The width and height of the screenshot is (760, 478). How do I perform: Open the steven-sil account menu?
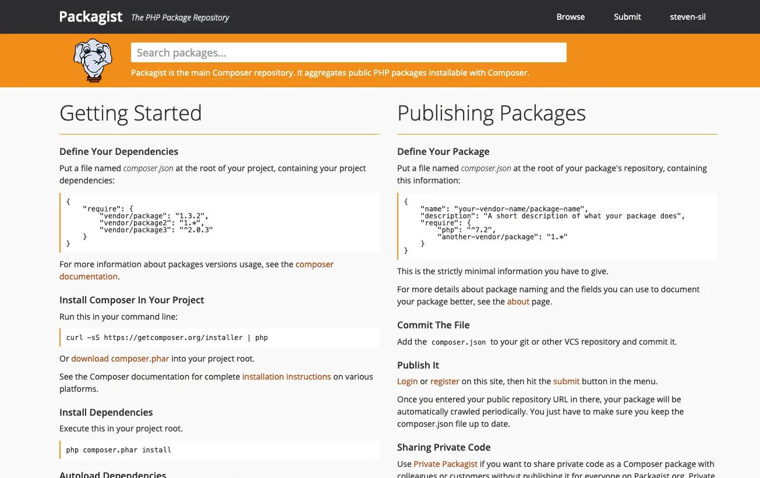[687, 16]
